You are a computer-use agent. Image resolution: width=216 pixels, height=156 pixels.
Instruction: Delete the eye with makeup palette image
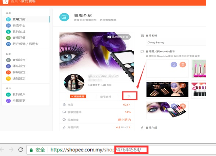(x=183, y=106)
